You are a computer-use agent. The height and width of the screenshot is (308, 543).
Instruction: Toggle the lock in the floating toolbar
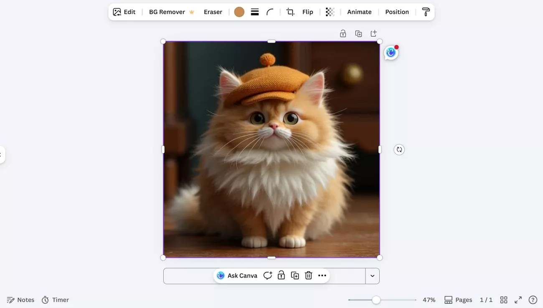coord(281,275)
